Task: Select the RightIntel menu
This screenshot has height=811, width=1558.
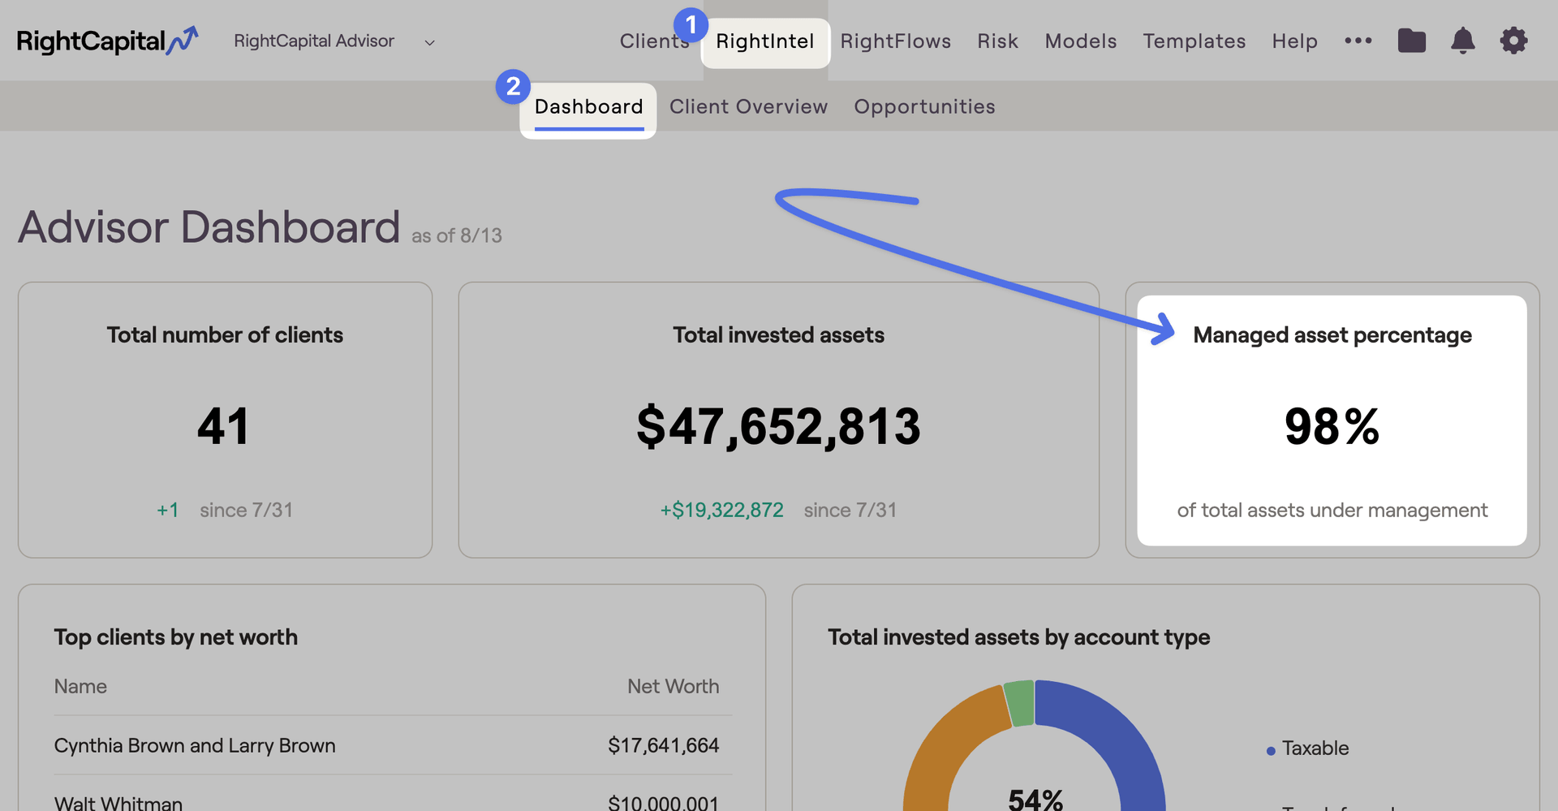Action: pyautogui.click(x=765, y=41)
